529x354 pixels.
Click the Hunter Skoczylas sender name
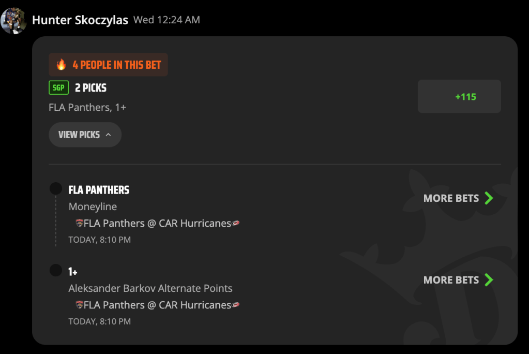[80, 20]
